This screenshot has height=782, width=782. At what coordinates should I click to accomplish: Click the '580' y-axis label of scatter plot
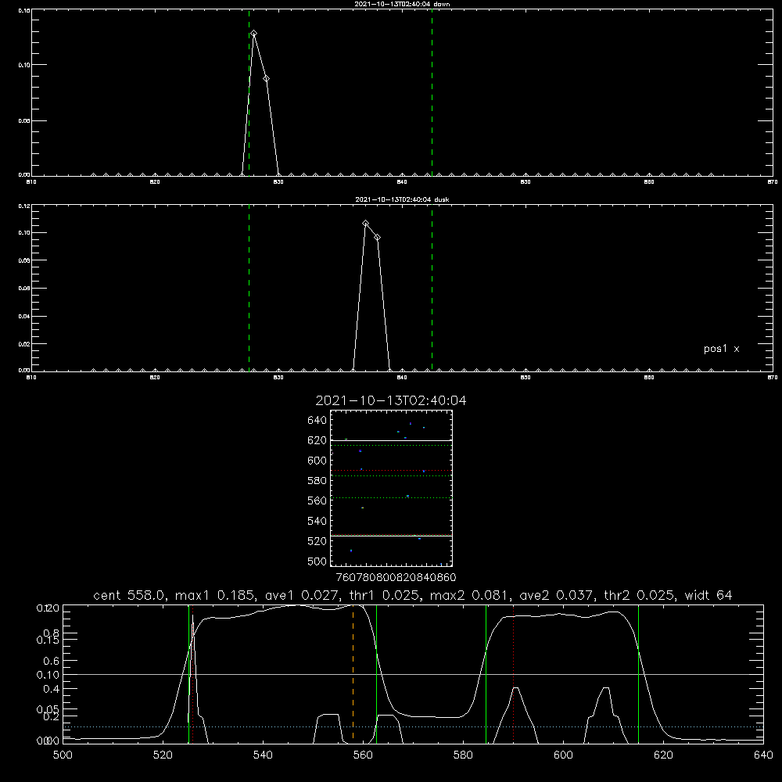(317, 481)
